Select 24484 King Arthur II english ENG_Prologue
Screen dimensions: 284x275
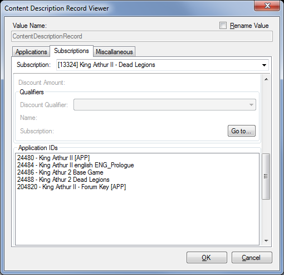pos(75,165)
